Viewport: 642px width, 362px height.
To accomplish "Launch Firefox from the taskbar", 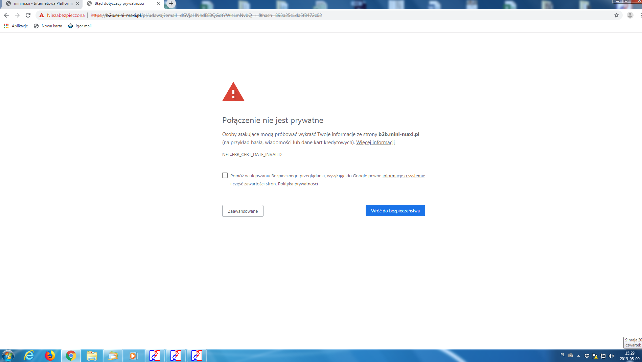I will [50, 356].
